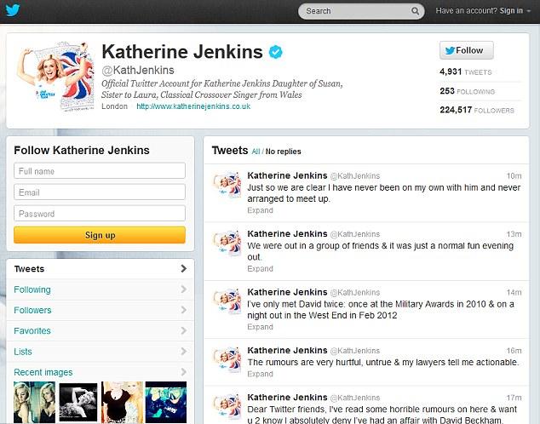Viewport: 540px width, 424px height.
Task: Open Recent images in the sidebar
Action: pos(43,372)
